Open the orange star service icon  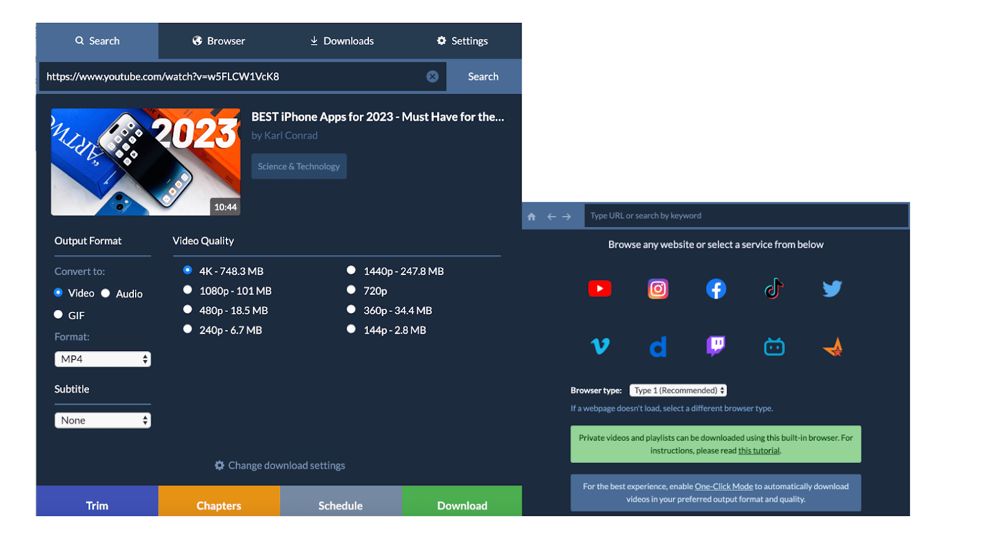(833, 347)
